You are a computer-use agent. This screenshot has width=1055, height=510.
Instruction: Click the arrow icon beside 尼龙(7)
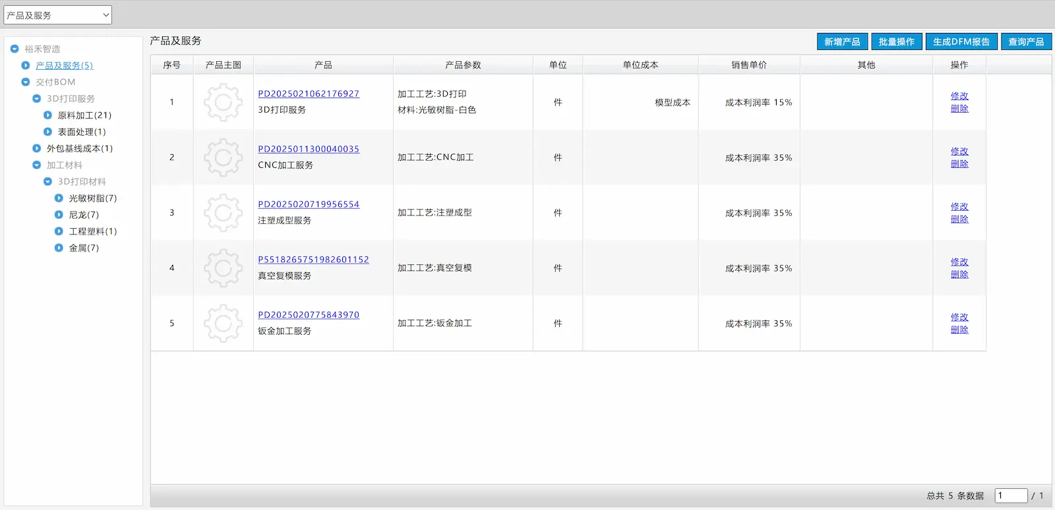(x=59, y=214)
